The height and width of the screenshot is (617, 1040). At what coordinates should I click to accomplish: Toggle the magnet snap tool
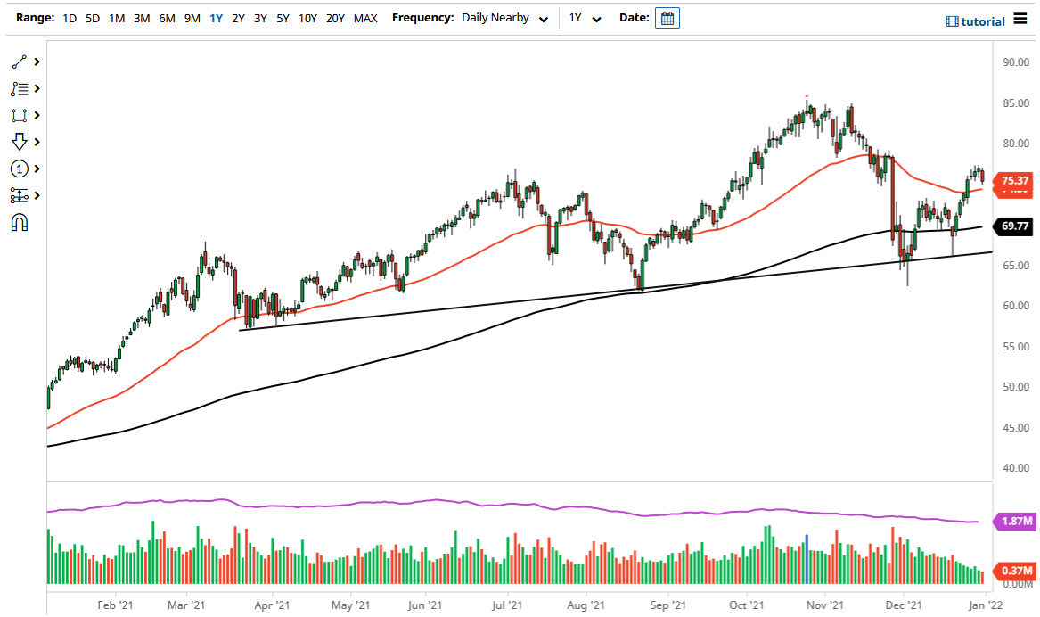click(18, 222)
